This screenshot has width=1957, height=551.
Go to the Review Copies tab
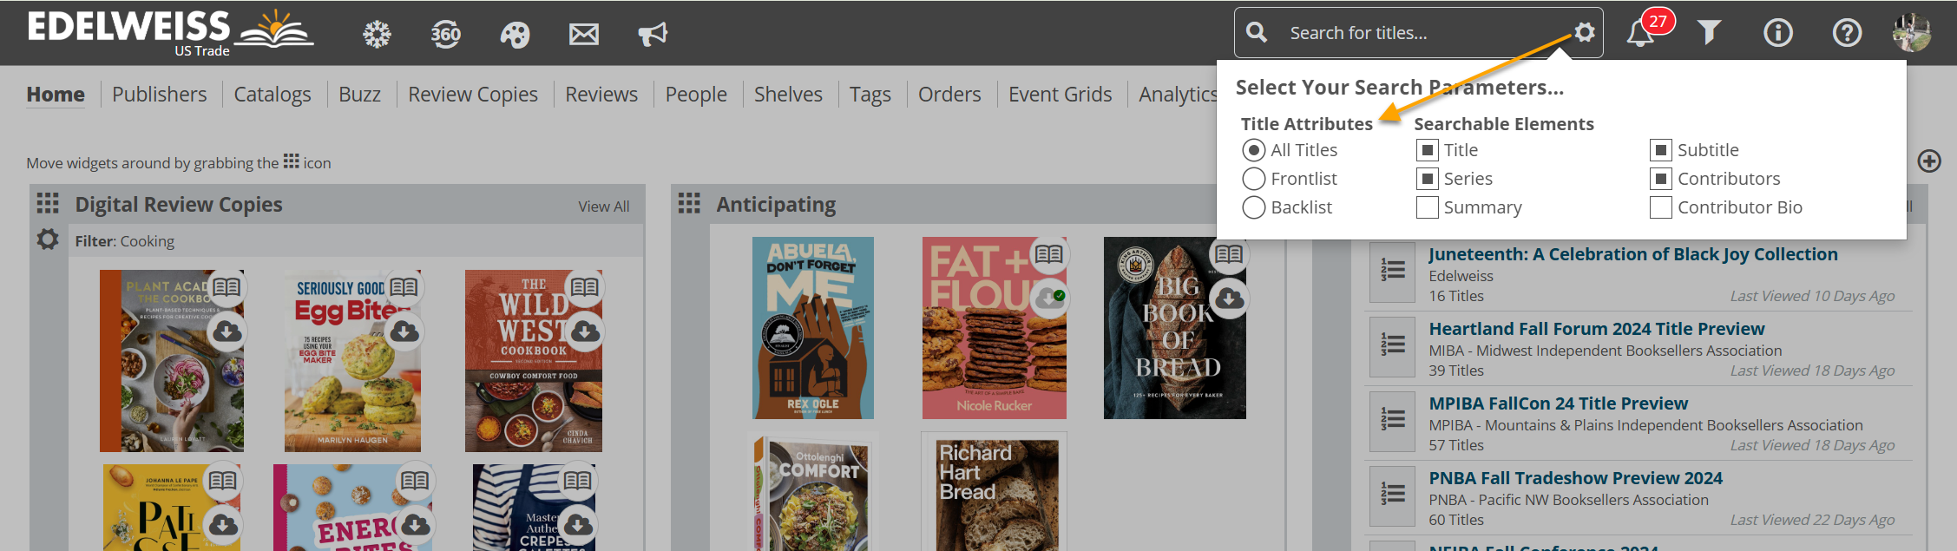[x=472, y=94]
